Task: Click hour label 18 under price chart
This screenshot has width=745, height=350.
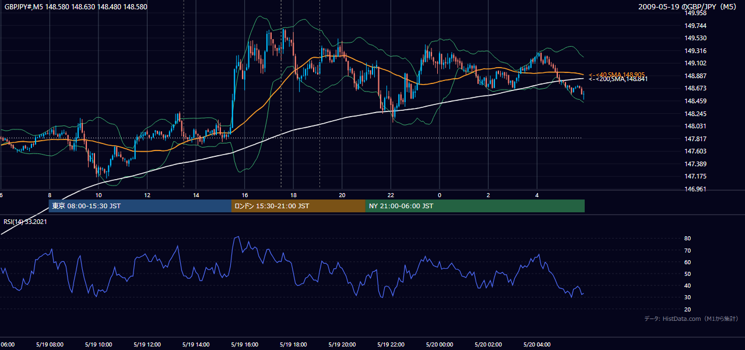Action: (x=293, y=195)
